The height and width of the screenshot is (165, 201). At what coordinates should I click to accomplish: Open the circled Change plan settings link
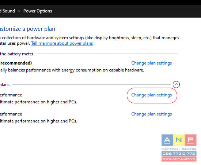152,95
